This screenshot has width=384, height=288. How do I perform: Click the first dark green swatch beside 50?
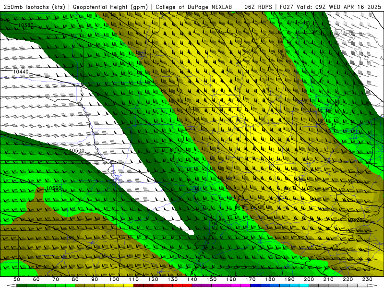coord(22,286)
